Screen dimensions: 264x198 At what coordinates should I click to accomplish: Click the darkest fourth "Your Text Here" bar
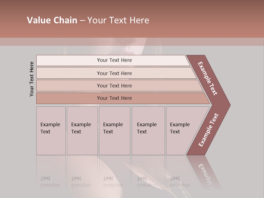[114, 98]
